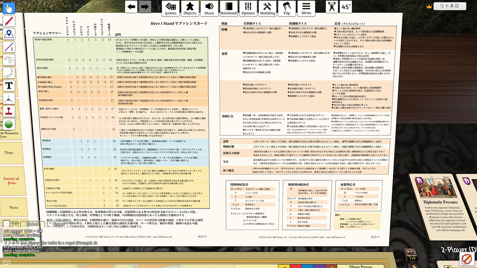Open the Modding menu
Image resolution: width=477 pixels, height=268 pixels.
tap(268, 8)
